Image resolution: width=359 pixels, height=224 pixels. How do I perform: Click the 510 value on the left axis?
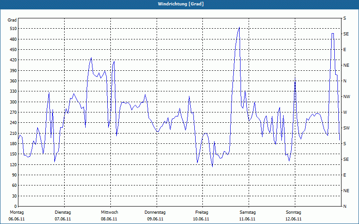click(x=13, y=29)
